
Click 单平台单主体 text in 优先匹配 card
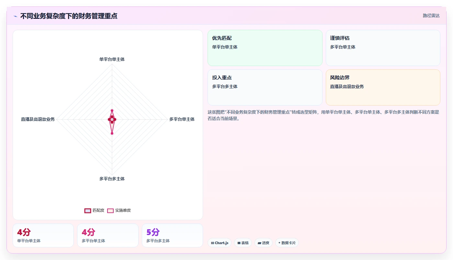tap(225, 47)
